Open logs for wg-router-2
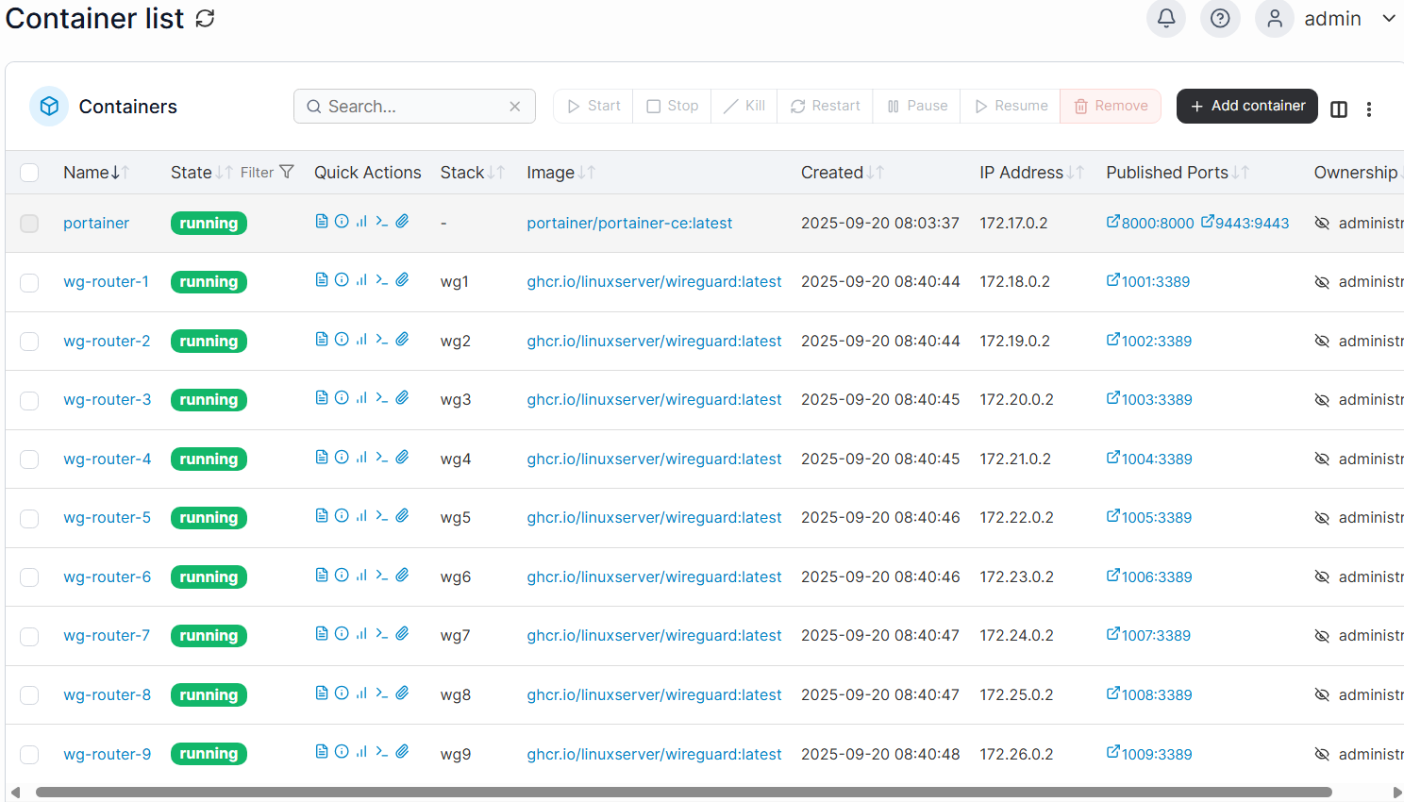Image resolution: width=1404 pixels, height=802 pixels. coord(322,339)
